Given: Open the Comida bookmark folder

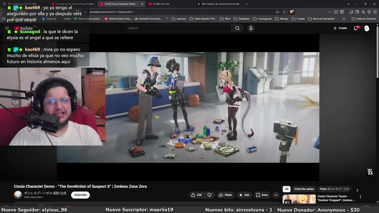Looking at the screenshot, I should [298, 19].
